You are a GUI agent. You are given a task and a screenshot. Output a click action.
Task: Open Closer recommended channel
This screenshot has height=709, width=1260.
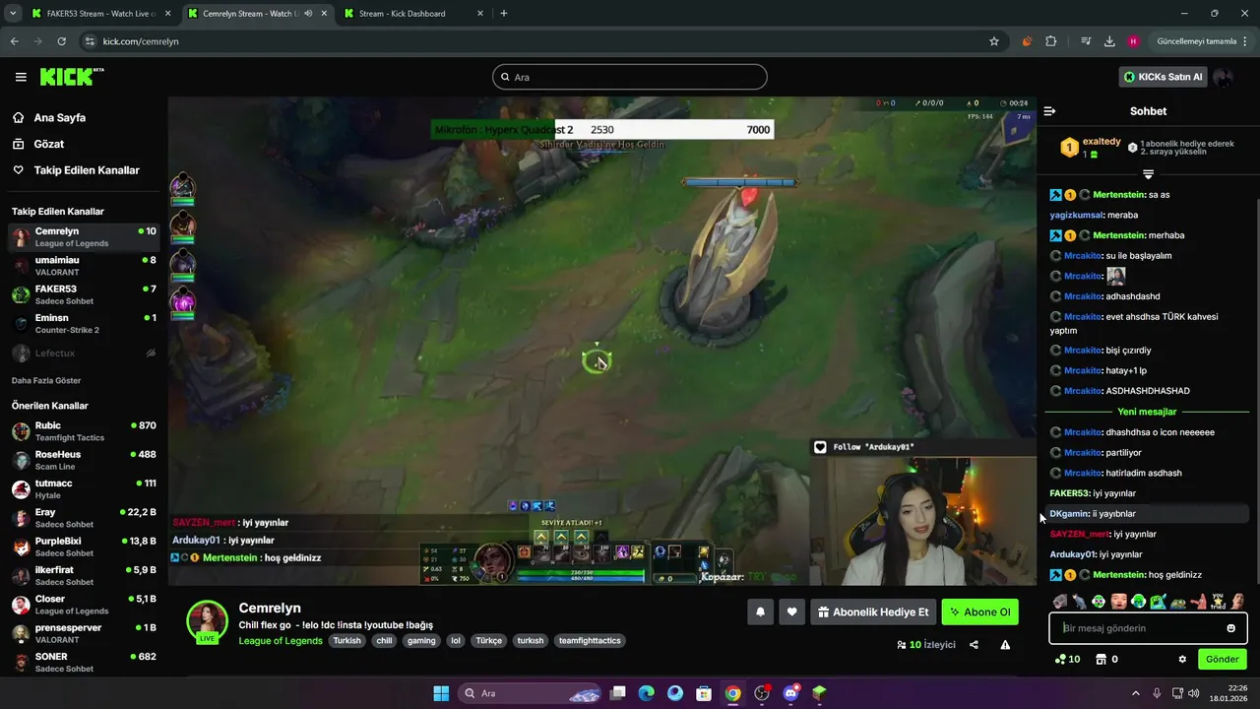click(83, 605)
